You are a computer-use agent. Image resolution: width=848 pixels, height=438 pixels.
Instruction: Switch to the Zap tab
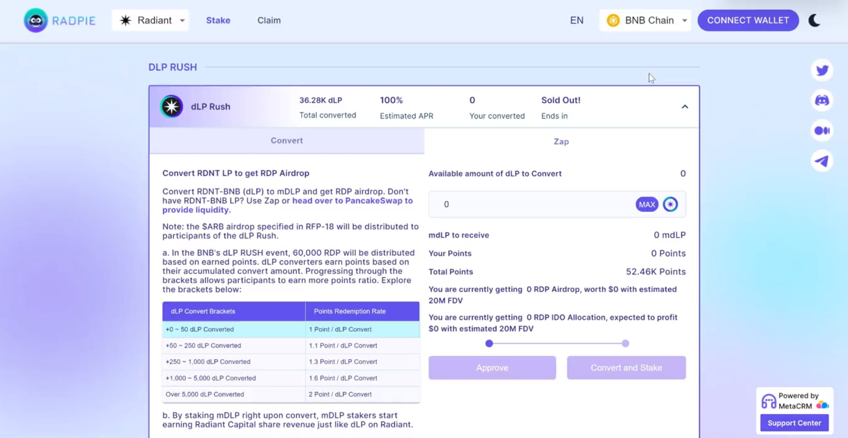point(561,141)
